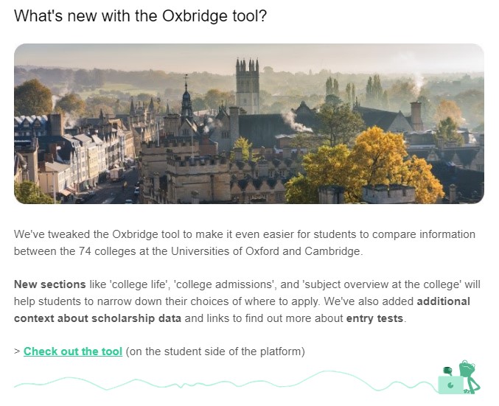
Task: Click the bold 'New sections' text
Action: pyautogui.click(x=50, y=284)
